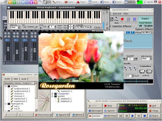Click workspace letter 'h' in top panel
This screenshot has width=162, height=121.
pos(10,2)
